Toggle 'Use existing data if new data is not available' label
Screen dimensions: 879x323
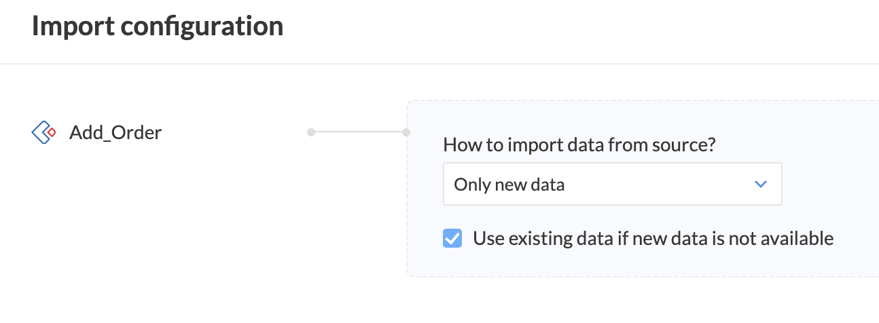pos(652,238)
